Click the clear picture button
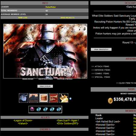 [x=45, y=86]
